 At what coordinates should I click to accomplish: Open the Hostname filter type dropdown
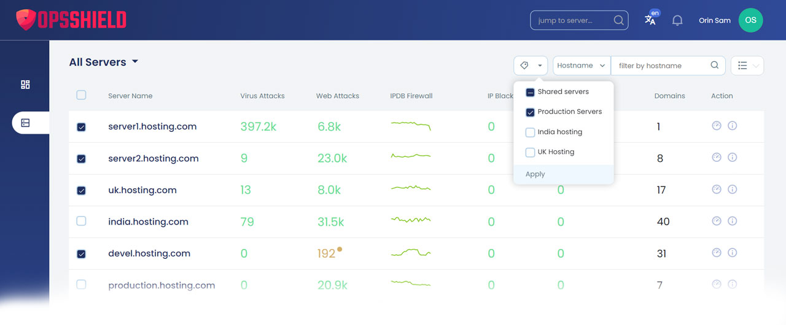click(x=582, y=66)
